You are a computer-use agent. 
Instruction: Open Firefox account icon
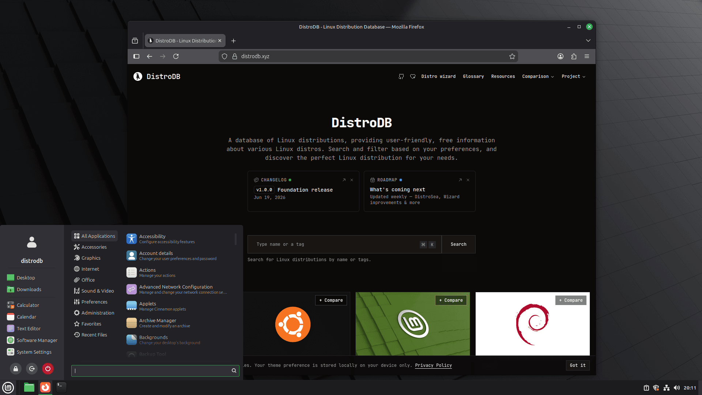pos(561,56)
